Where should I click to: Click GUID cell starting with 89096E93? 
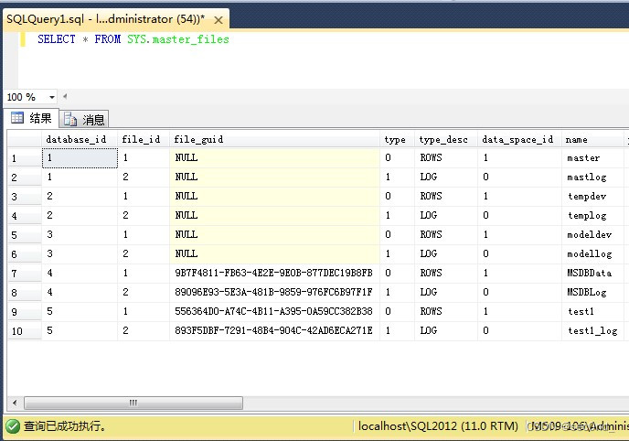[275, 293]
